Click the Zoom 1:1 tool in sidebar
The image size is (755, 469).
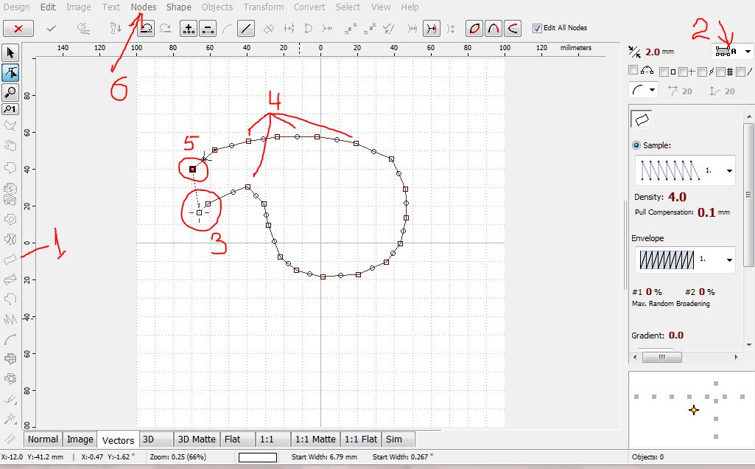(10, 108)
